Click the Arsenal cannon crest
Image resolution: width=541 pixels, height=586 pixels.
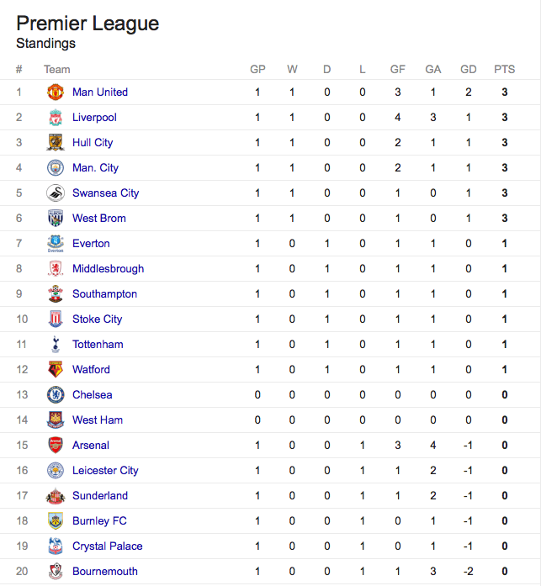(56, 445)
